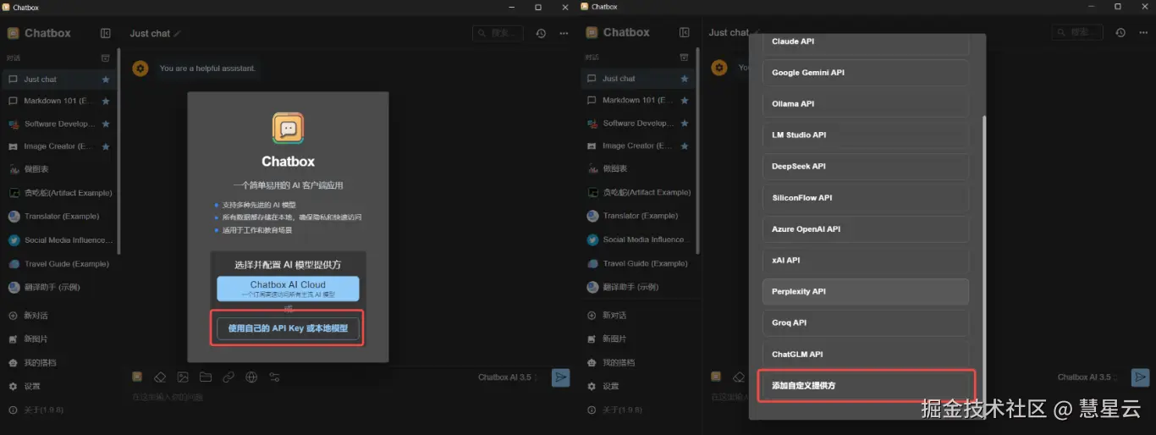Open 关于(1.9.8) in left window sidebar
1156x435 pixels.
[59, 410]
